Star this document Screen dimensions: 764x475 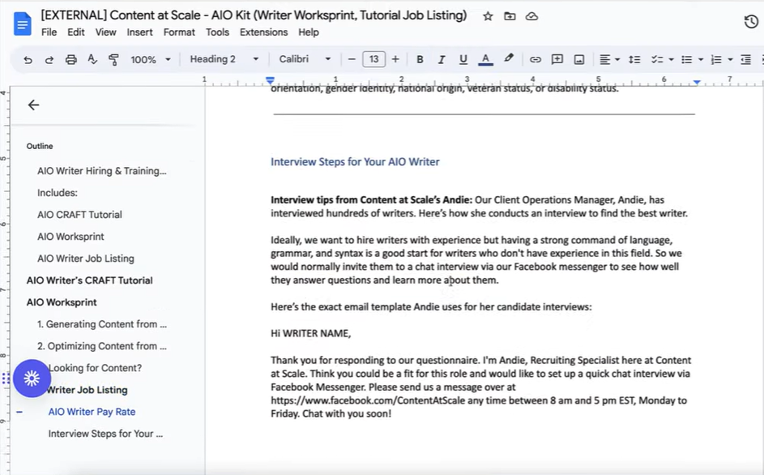pos(488,15)
